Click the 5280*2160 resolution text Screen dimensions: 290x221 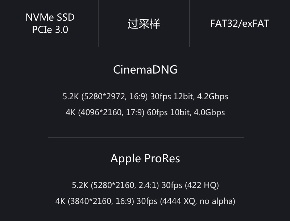[x=113, y=185]
